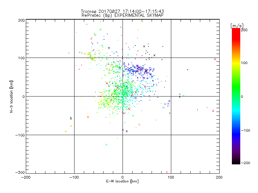
Task: Click the subtitle 'RwPretec (8p) EXPERIMENTAL SKYMAP'
Action: coord(122,15)
